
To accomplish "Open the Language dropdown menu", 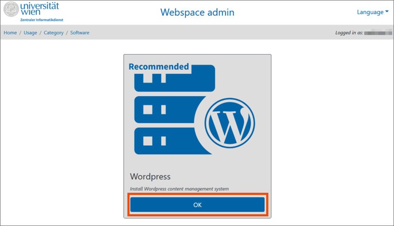I will [x=373, y=12].
